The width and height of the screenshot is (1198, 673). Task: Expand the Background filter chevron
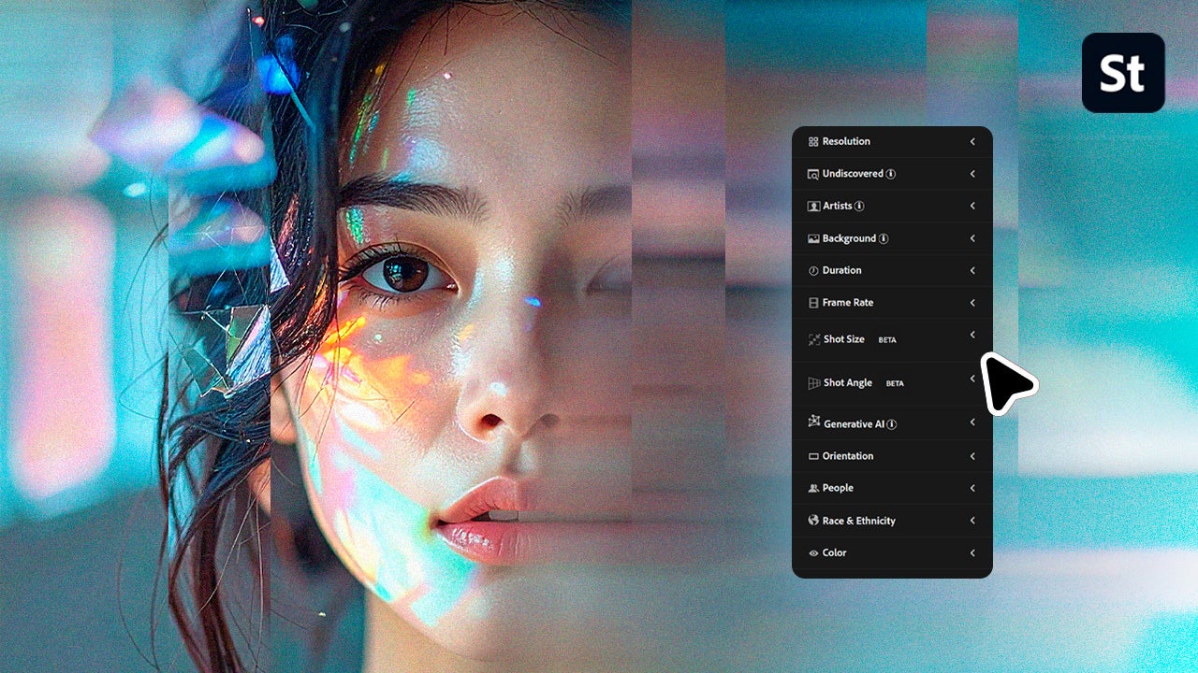972,238
